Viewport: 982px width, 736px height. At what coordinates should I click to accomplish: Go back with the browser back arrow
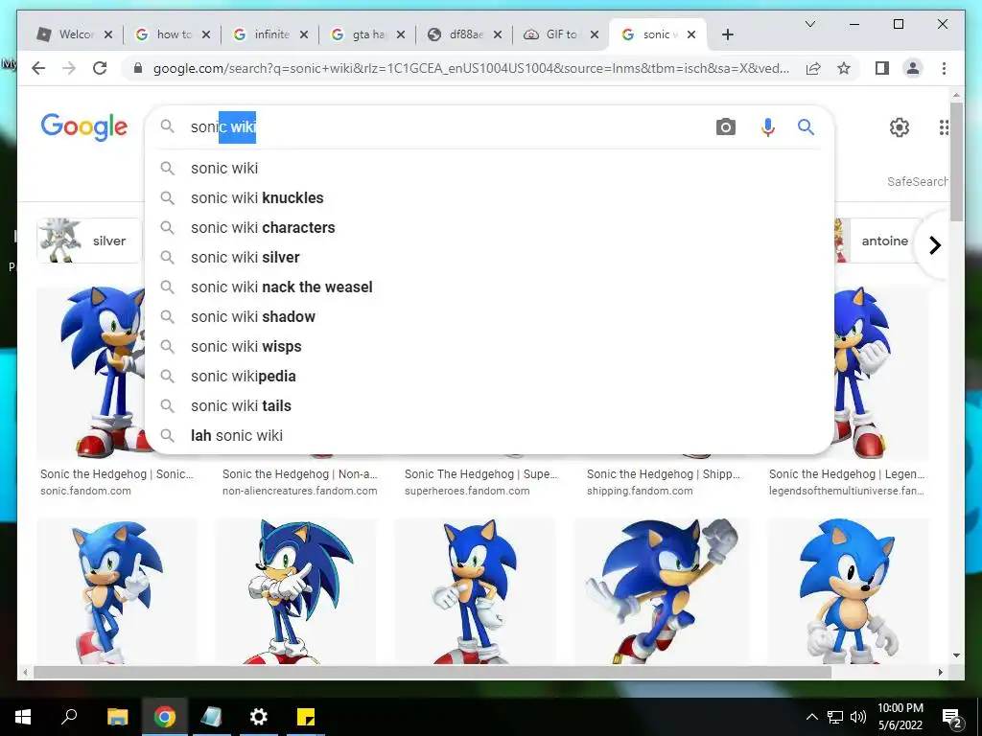(38, 68)
